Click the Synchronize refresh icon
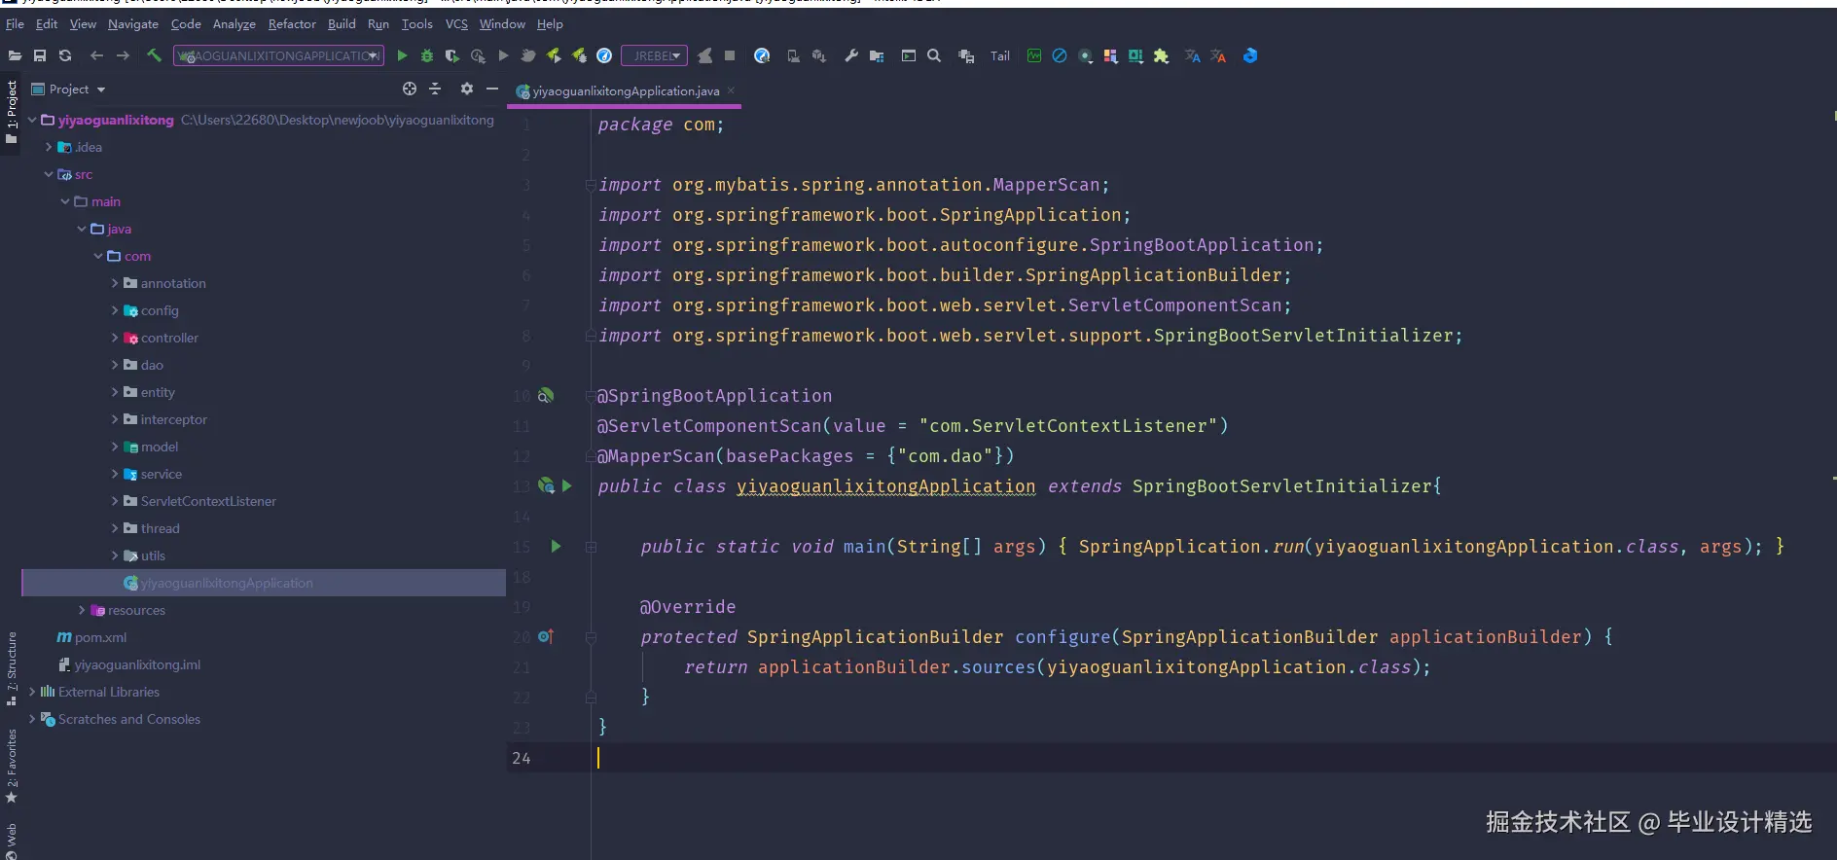1837x860 pixels. (x=65, y=56)
